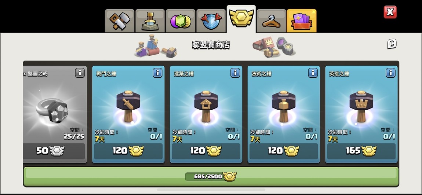Click the 685/2500 medal progress bar
Viewport: 422px width, 195px height.
(x=211, y=176)
